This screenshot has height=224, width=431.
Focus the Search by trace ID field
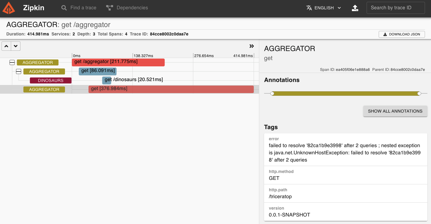pos(396,8)
